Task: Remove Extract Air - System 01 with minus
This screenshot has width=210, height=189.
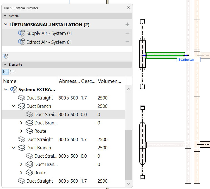Action: [127, 42]
